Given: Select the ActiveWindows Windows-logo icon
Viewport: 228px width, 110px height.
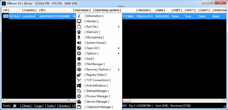Looking at the screenshot, I should tap(79, 85).
